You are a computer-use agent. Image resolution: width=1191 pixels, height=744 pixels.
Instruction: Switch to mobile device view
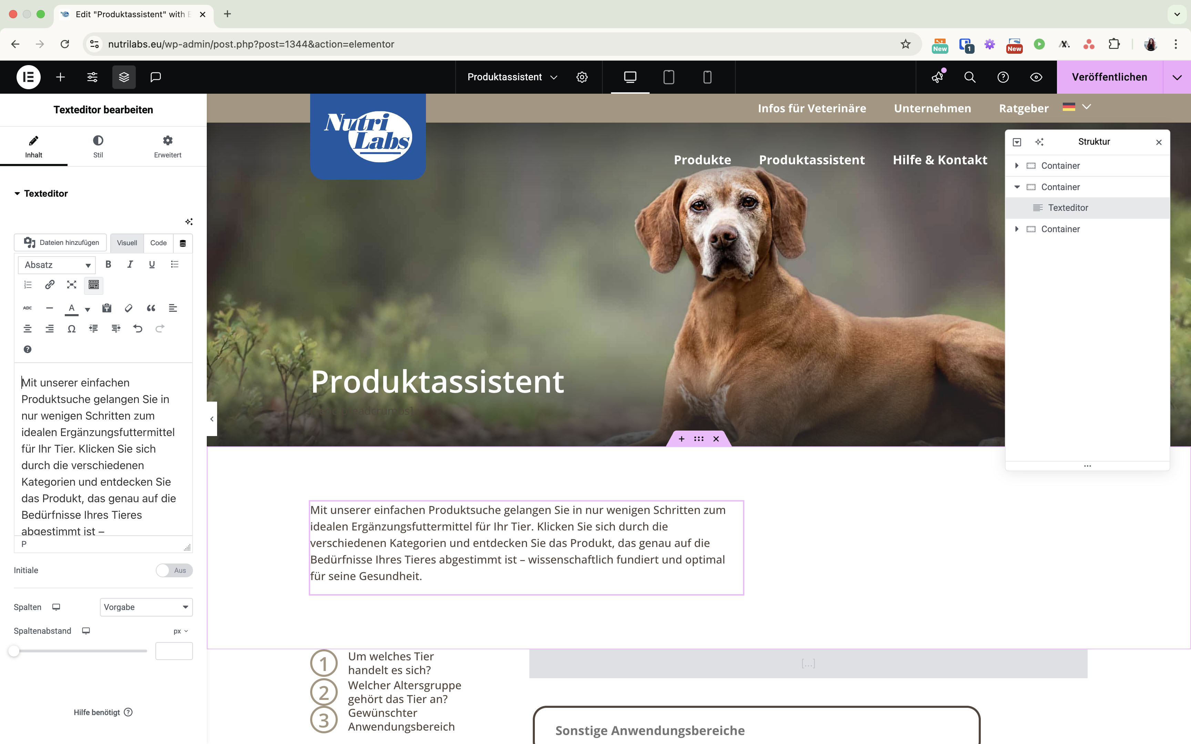coord(707,77)
